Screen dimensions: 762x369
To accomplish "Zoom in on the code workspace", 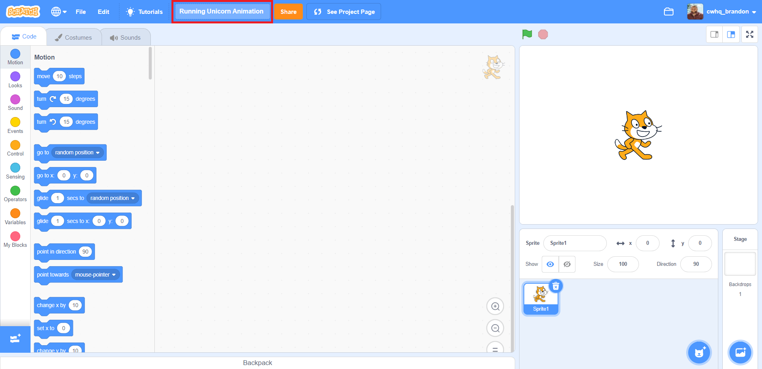I will pyautogui.click(x=495, y=306).
